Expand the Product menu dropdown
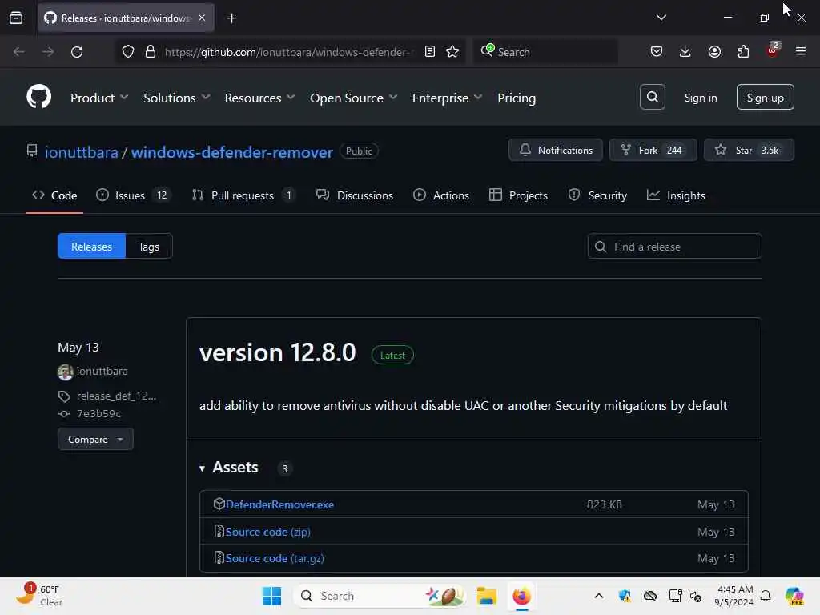Screen dimensions: 820x615 coord(99,98)
